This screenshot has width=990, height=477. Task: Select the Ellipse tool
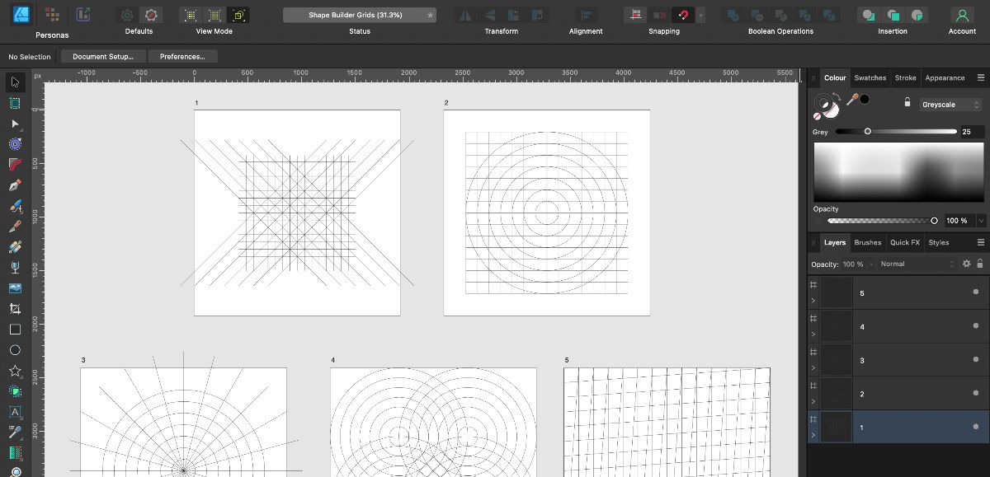14,350
